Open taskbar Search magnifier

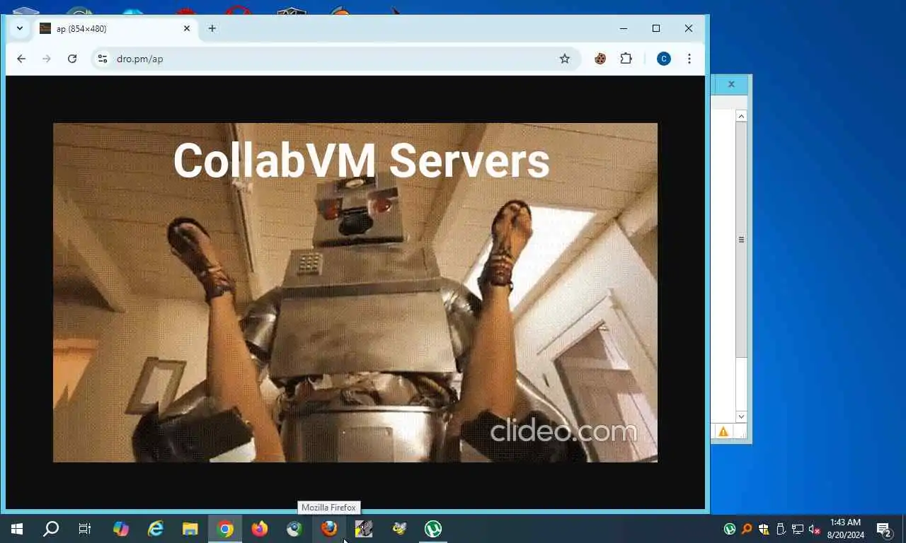(51, 529)
